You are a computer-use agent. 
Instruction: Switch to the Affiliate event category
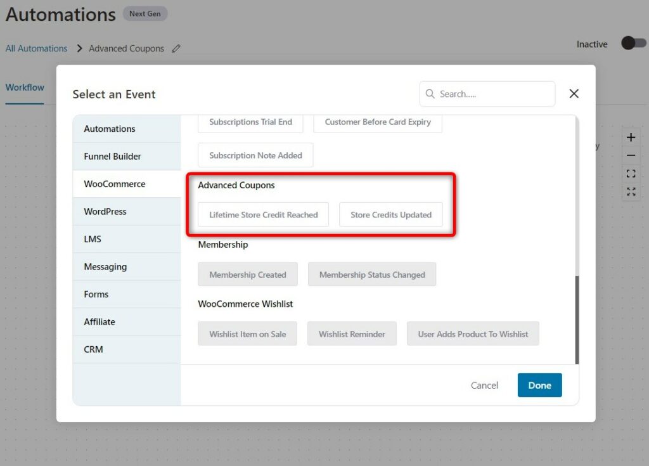pyautogui.click(x=127, y=322)
